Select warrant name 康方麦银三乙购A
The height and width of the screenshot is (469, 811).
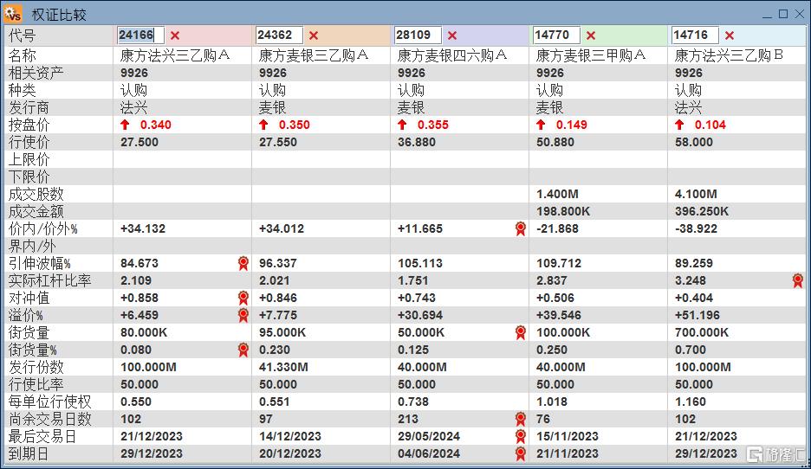[314, 55]
